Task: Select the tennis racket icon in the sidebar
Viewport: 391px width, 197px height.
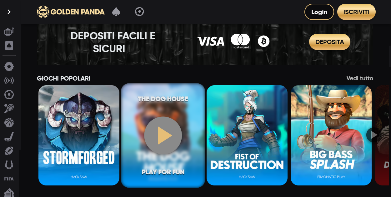Action: tap(9, 108)
